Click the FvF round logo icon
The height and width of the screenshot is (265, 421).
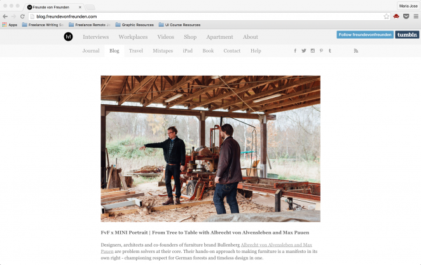pos(68,37)
